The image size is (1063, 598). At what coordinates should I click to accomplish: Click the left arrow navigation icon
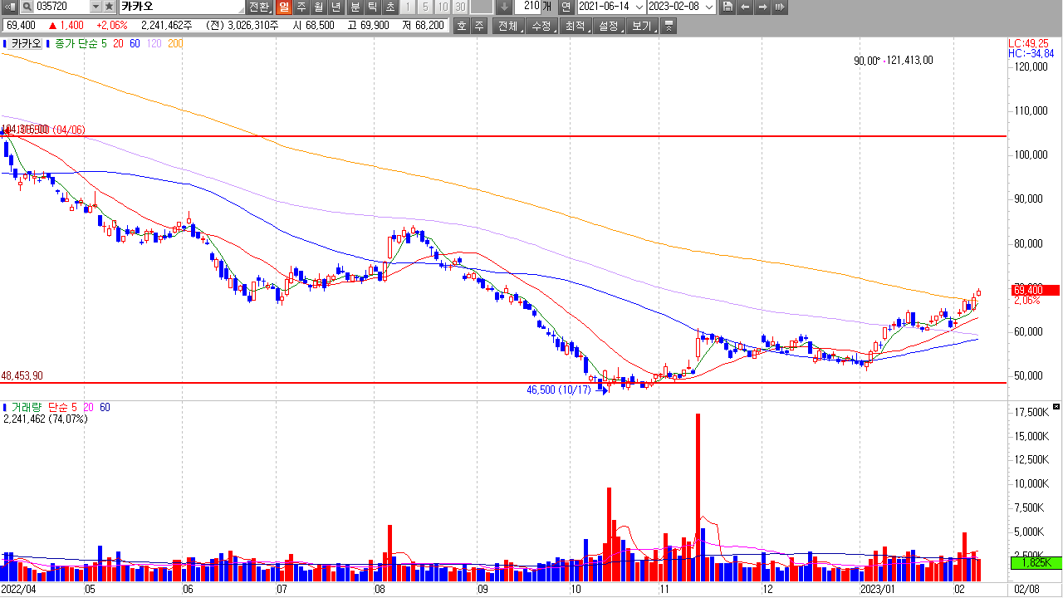click(x=745, y=7)
